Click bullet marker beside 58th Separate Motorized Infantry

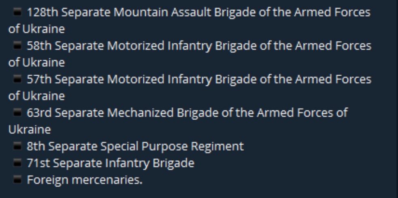17,46
